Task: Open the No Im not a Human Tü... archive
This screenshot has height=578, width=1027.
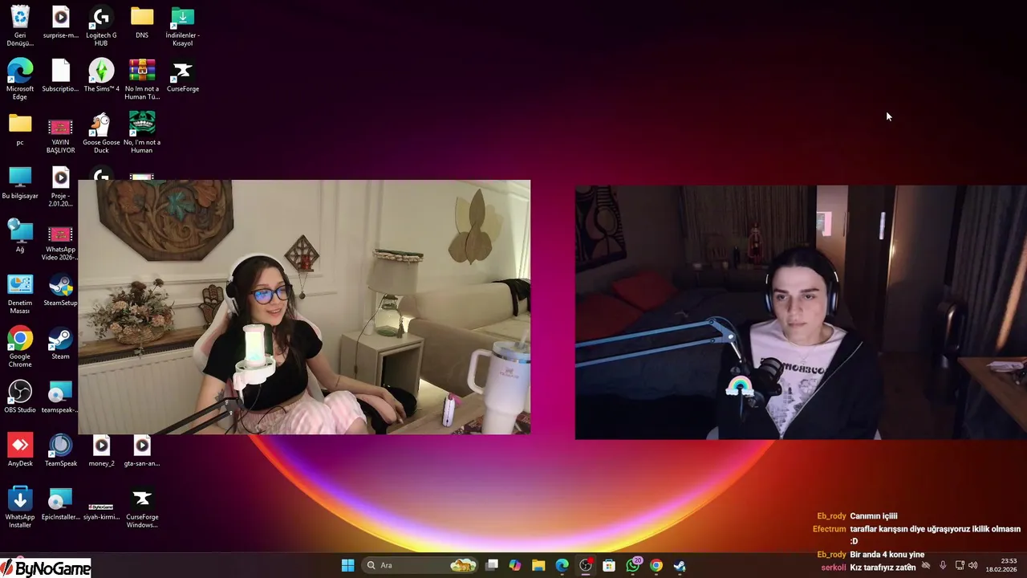Action: click(x=142, y=79)
